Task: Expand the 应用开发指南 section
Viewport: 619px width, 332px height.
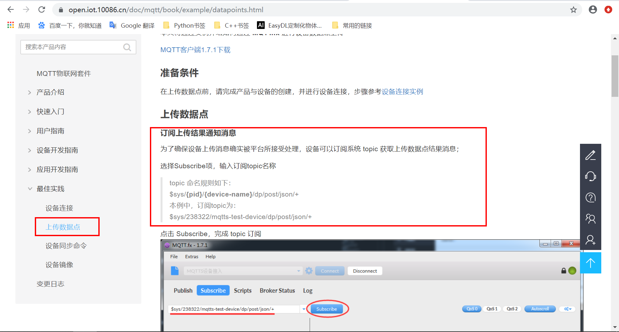Action: (57, 170)
